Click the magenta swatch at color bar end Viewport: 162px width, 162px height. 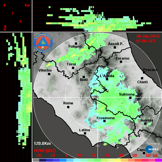(x=158, y=160)
